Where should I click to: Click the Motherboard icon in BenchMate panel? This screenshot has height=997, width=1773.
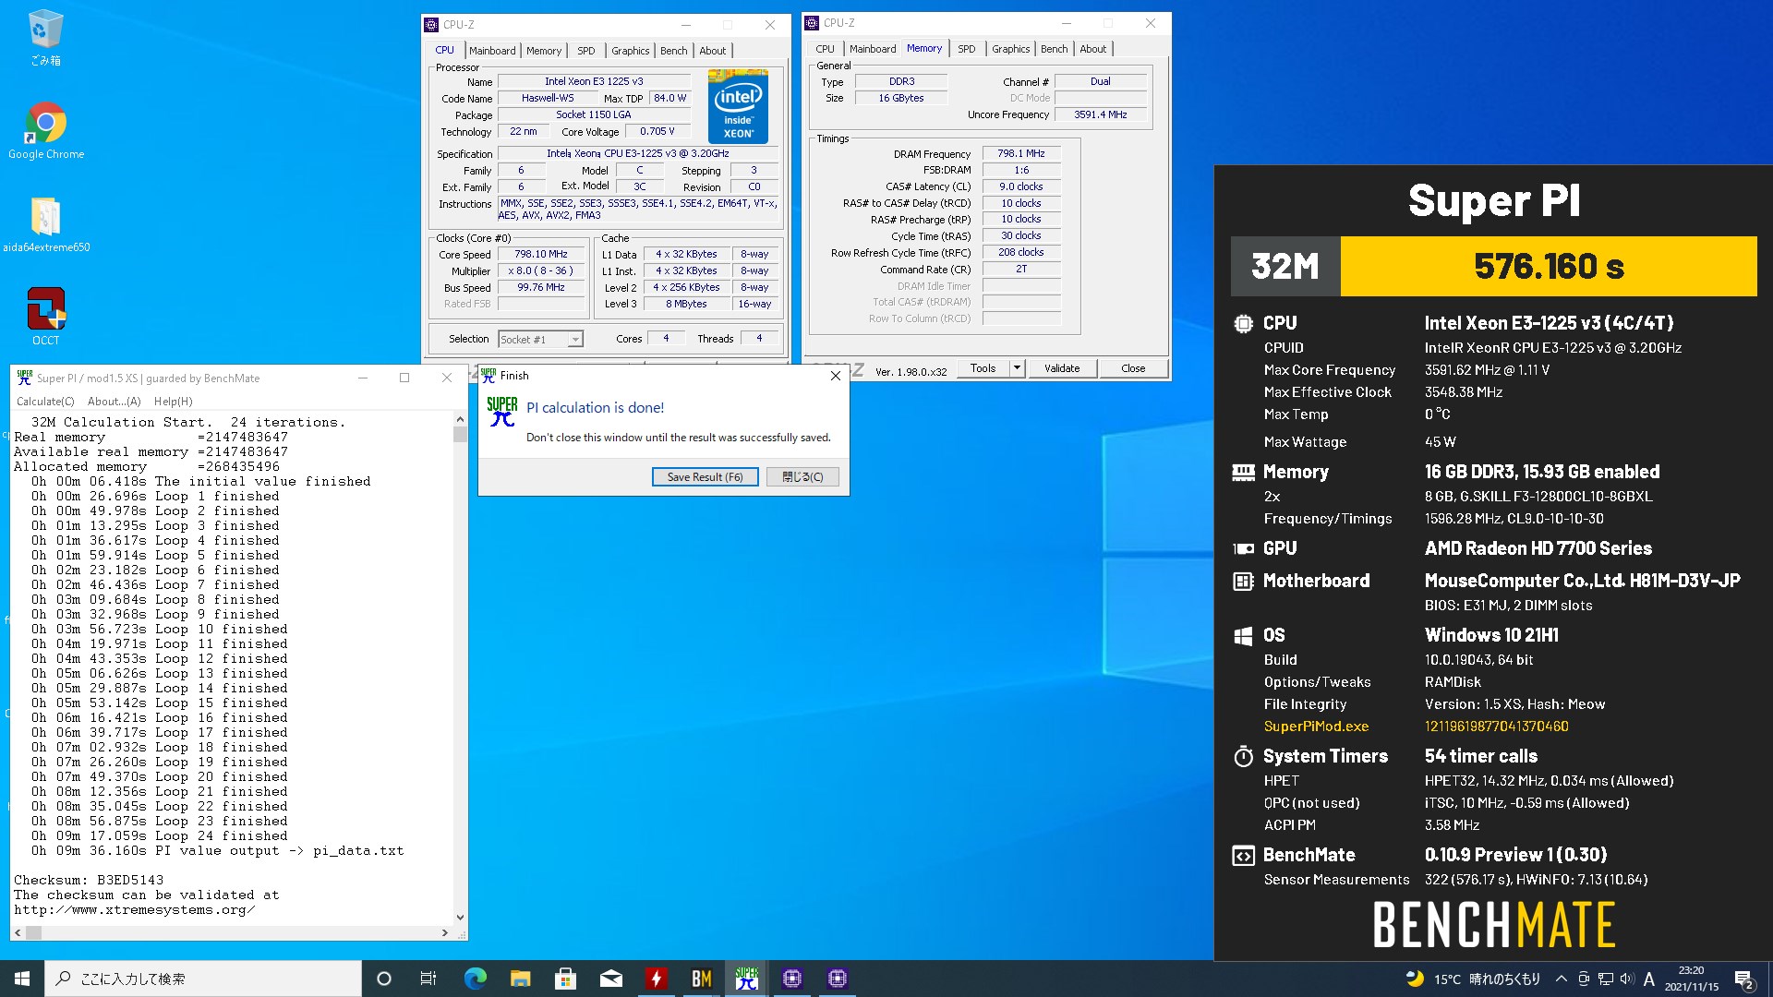click(x=1243, y=582)
